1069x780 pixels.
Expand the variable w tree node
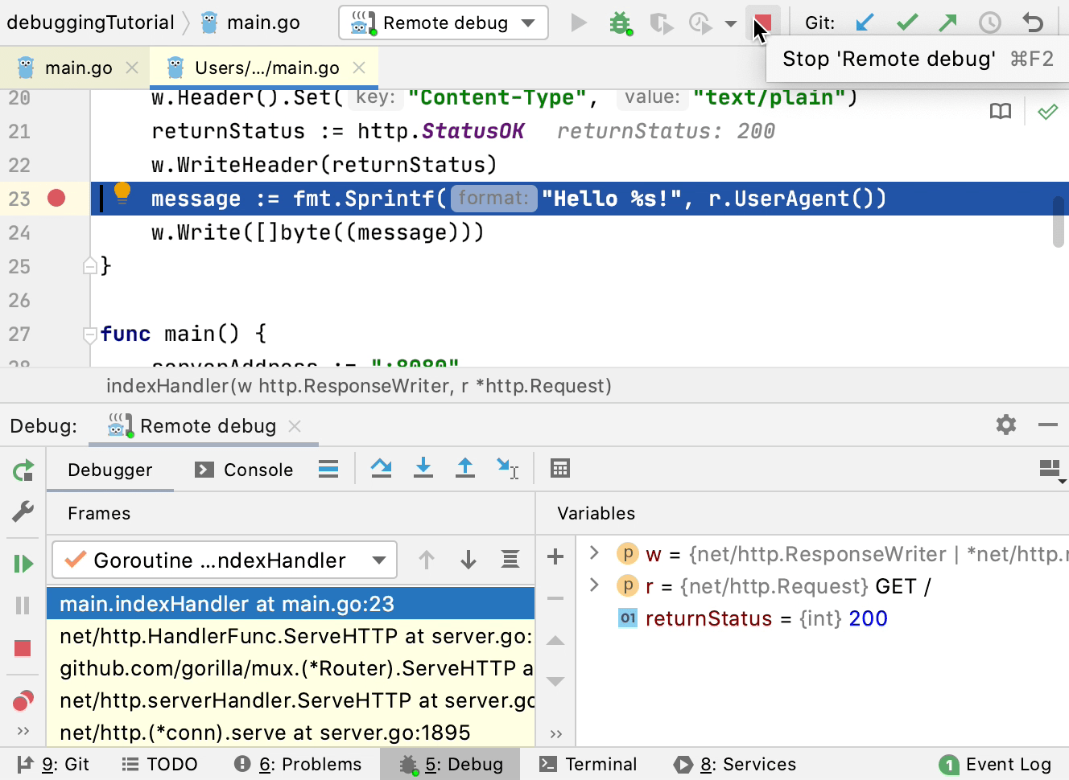pos(594,553)
